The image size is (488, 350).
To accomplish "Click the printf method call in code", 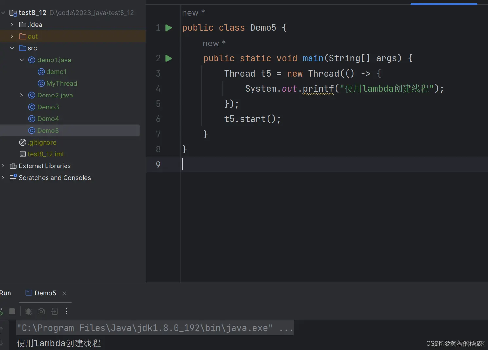I will (318, 89).
